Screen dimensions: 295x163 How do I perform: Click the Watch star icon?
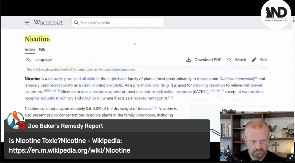point(229,60)
